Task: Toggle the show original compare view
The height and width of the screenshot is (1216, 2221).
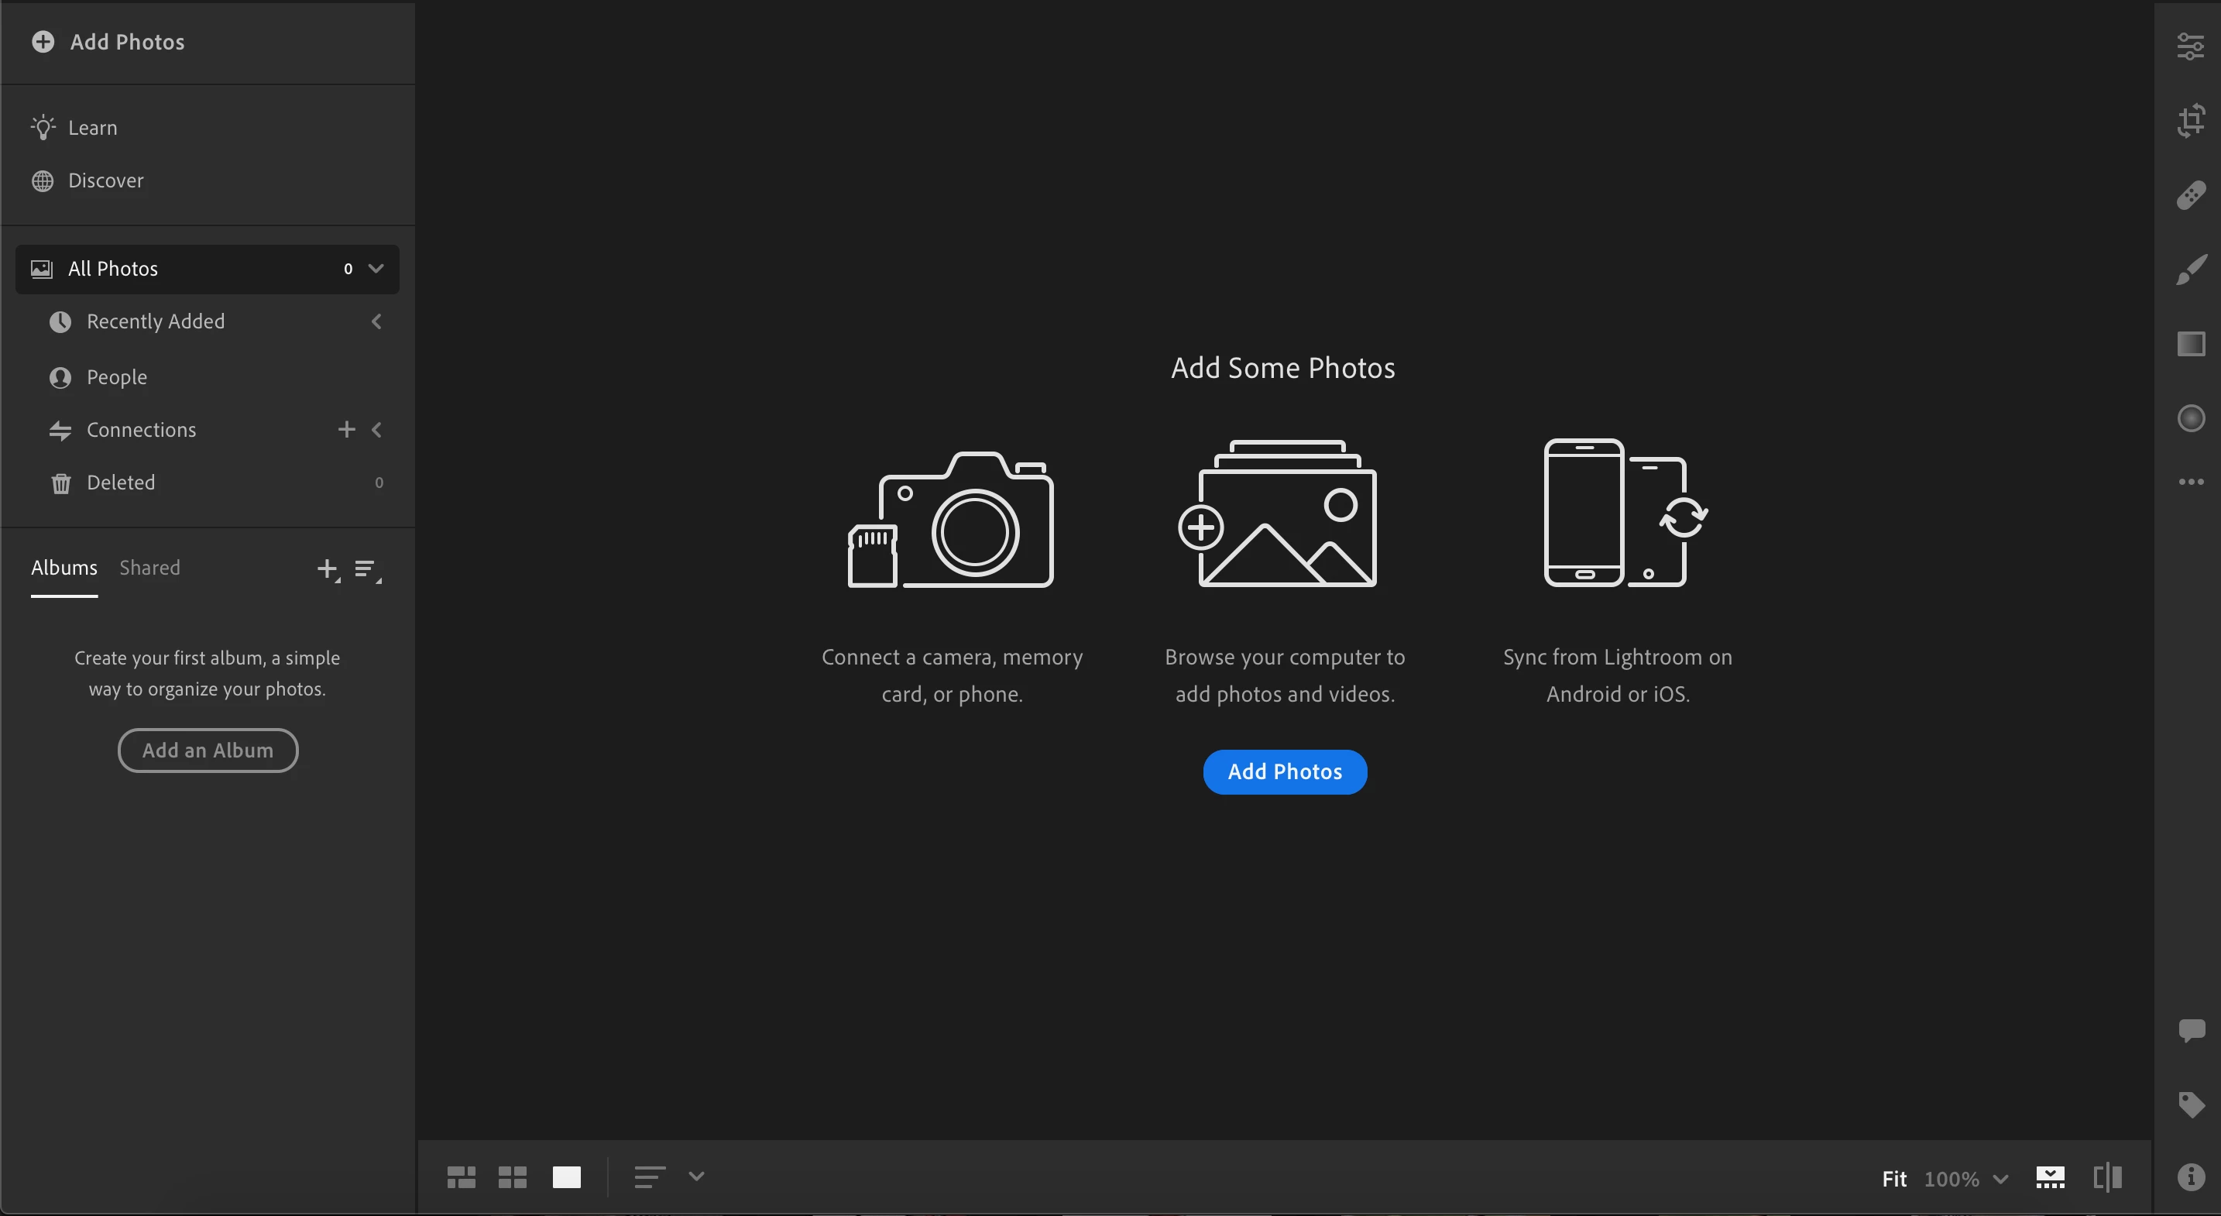Action: pos(2107,1177)
